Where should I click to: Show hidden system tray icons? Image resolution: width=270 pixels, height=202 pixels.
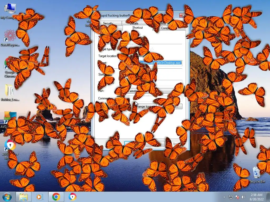224,197
